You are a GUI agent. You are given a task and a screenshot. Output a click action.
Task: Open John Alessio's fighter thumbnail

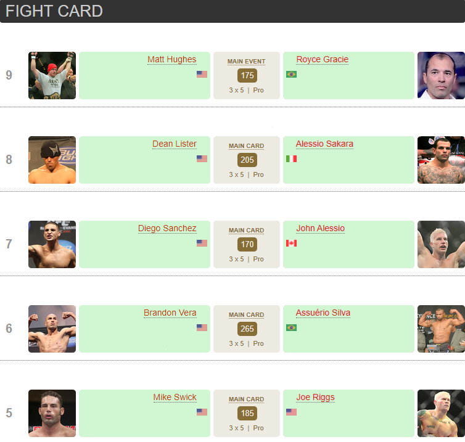click(x=441, y=244)
